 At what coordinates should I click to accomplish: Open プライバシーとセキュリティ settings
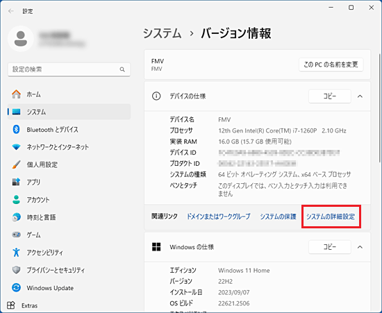coord(69,270)
